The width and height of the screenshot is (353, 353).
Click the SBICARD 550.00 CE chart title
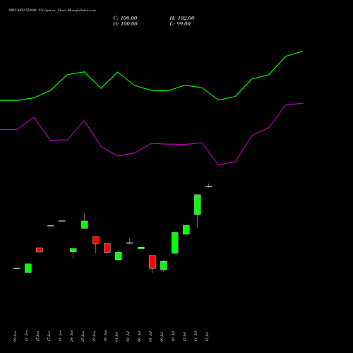point(52,10)
